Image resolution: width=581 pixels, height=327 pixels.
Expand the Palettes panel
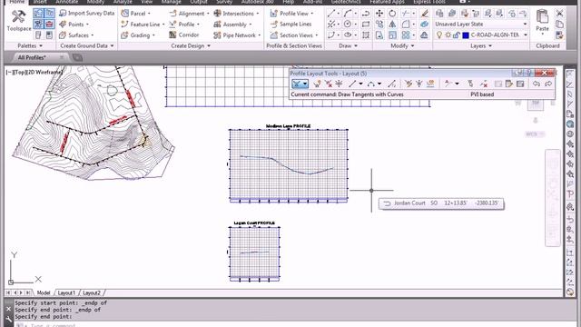tap(30, 46)
